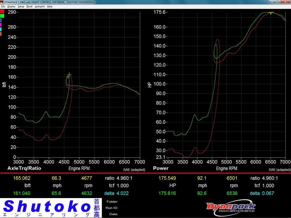This screenshot has width=291, height=218.
Task: Select the red run color swatch
Action: pyautogui.click(x=2, y=11)
